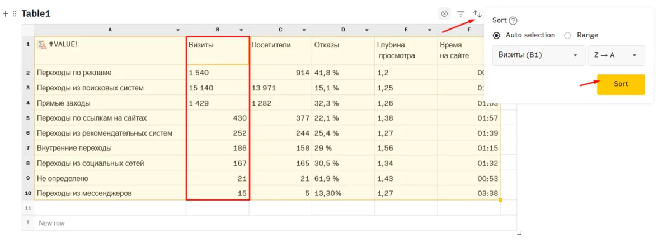Viewport: 658px width, 248px height.
Task: Click the formula error icon in cell A1
Action: [x=41, y=44]
